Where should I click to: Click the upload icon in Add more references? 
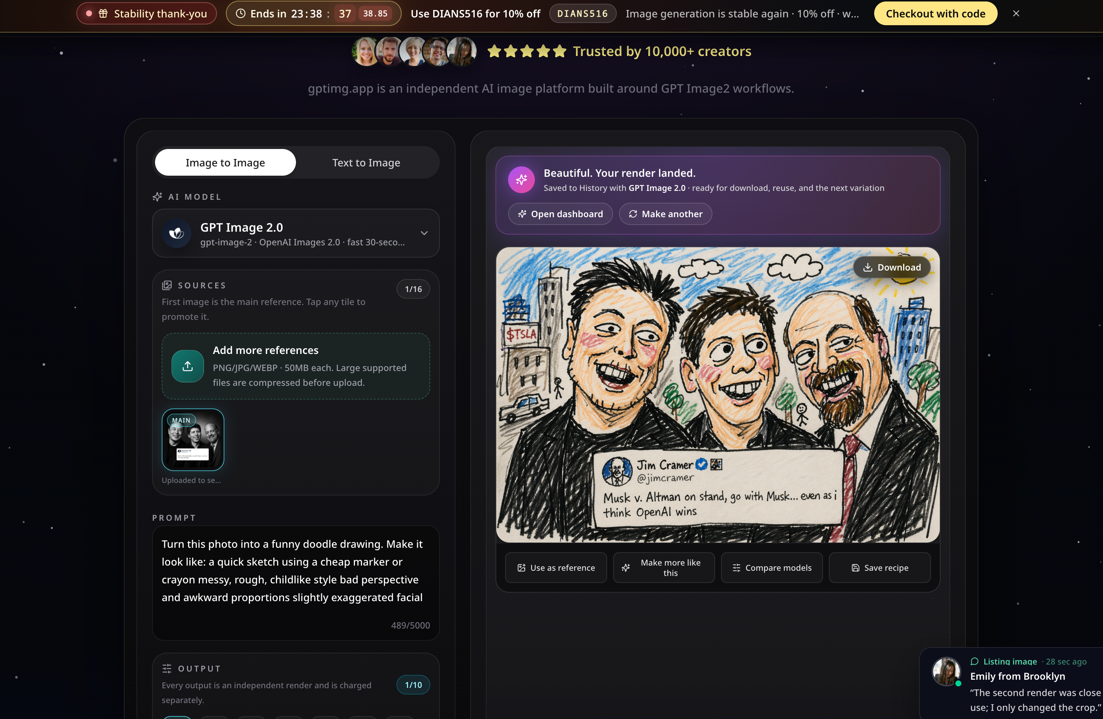(x=187, y=366)
